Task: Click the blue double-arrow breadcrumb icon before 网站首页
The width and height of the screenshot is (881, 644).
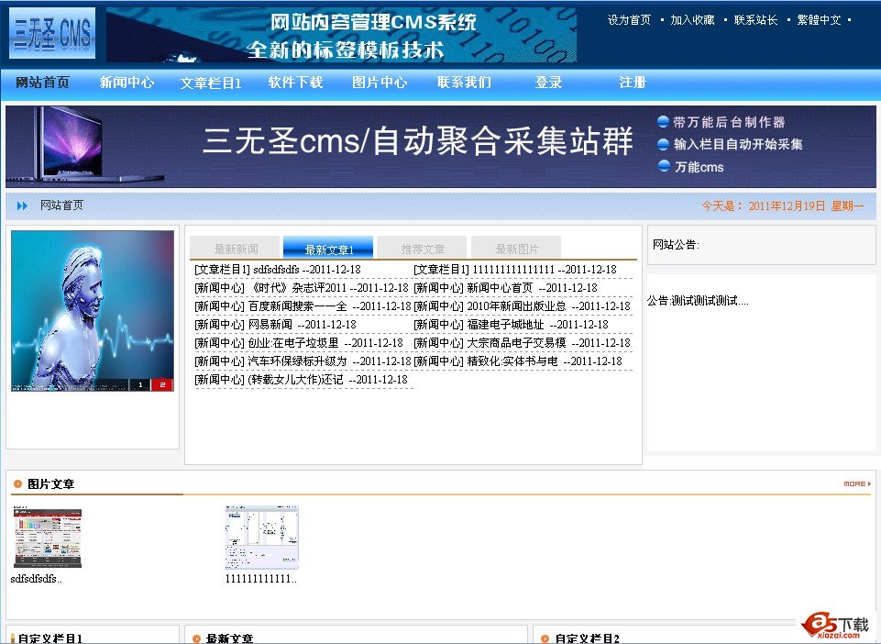Action: pos(21,205)
